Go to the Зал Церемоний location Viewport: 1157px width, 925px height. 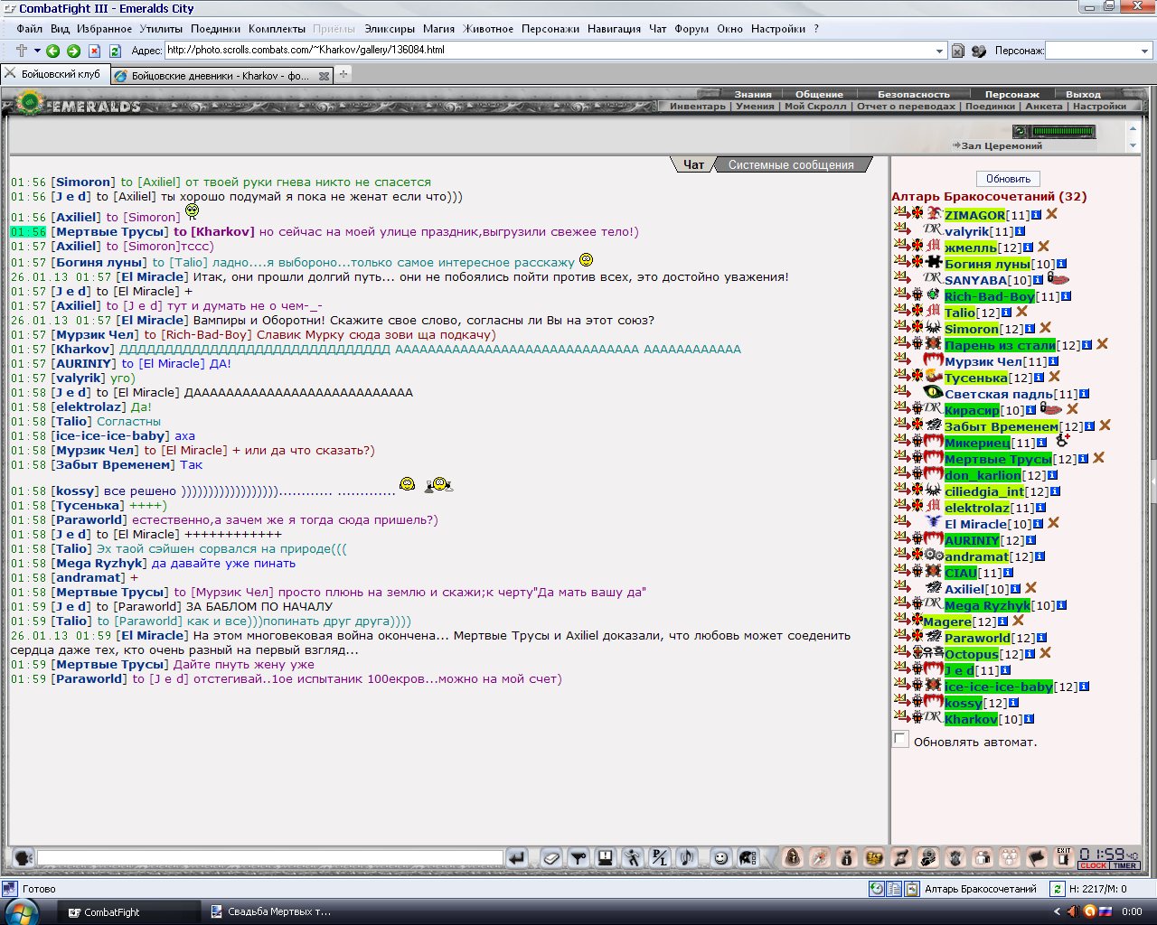(1002, 145)
